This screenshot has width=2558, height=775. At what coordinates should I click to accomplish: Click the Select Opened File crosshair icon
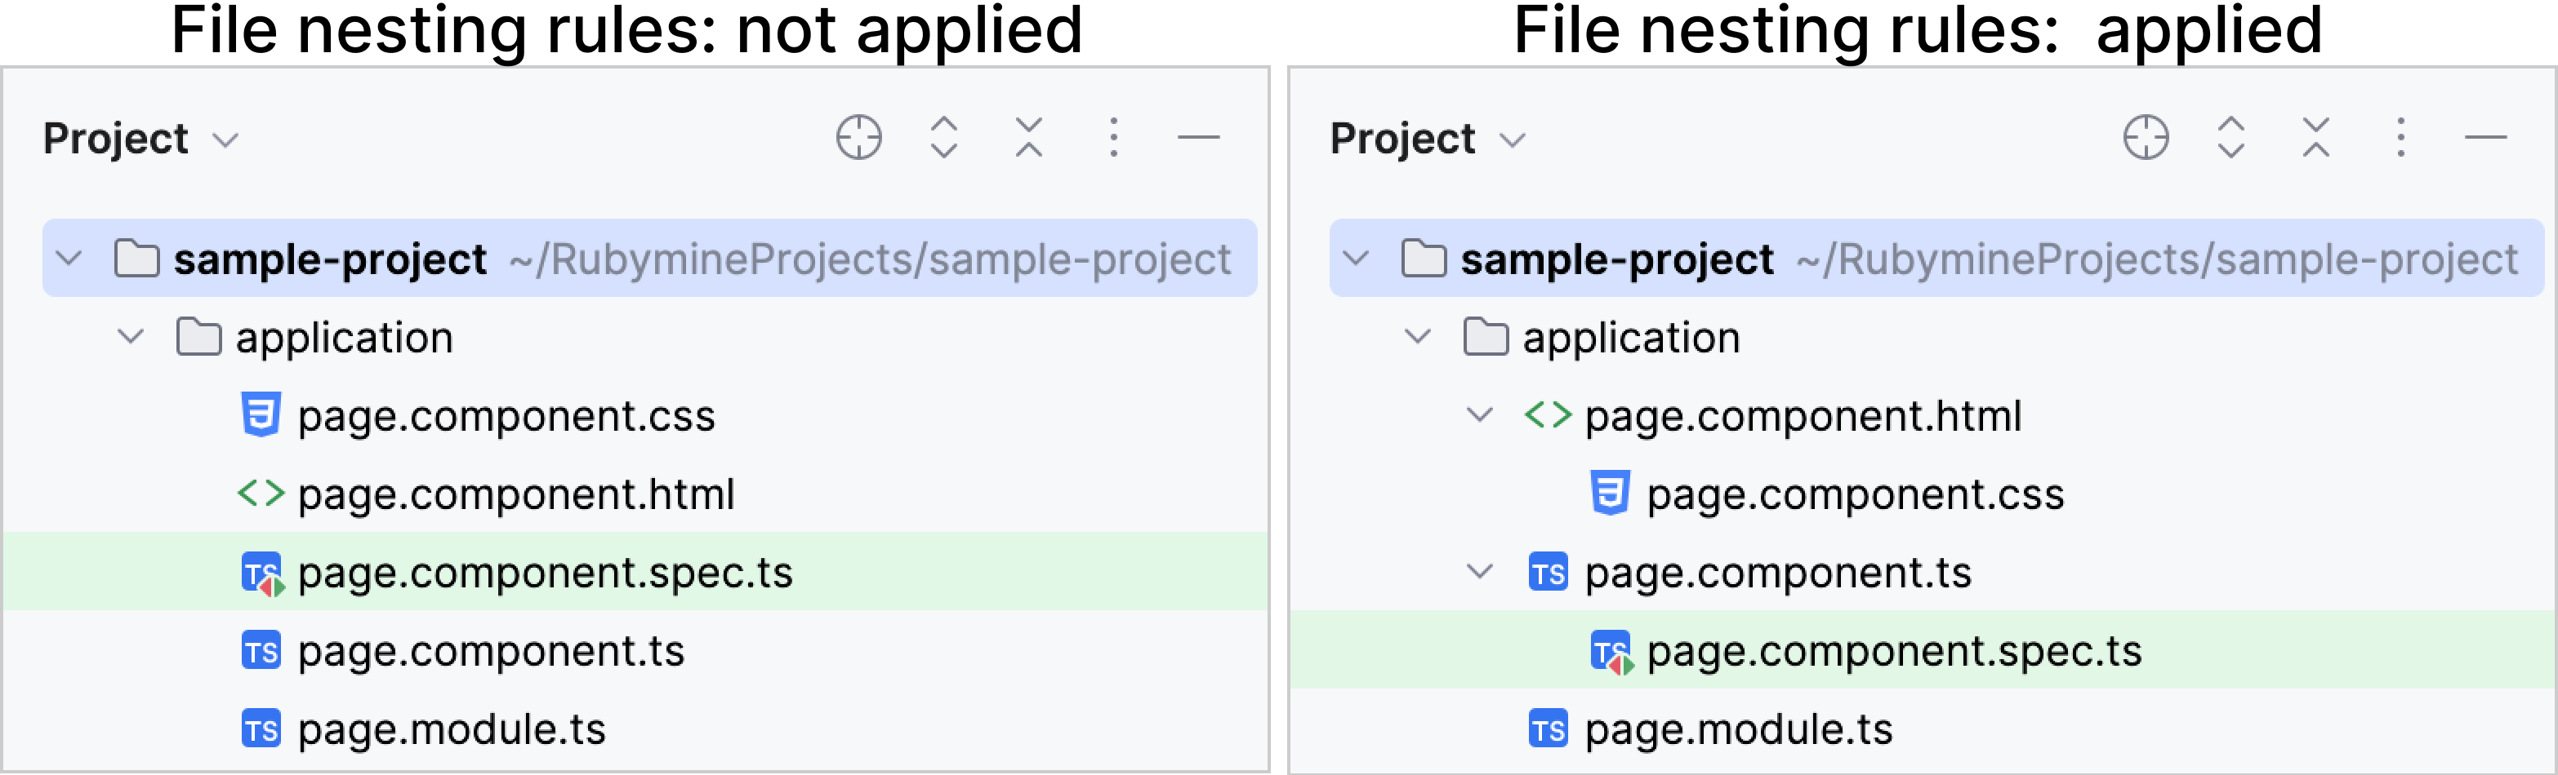pos(858,138)
